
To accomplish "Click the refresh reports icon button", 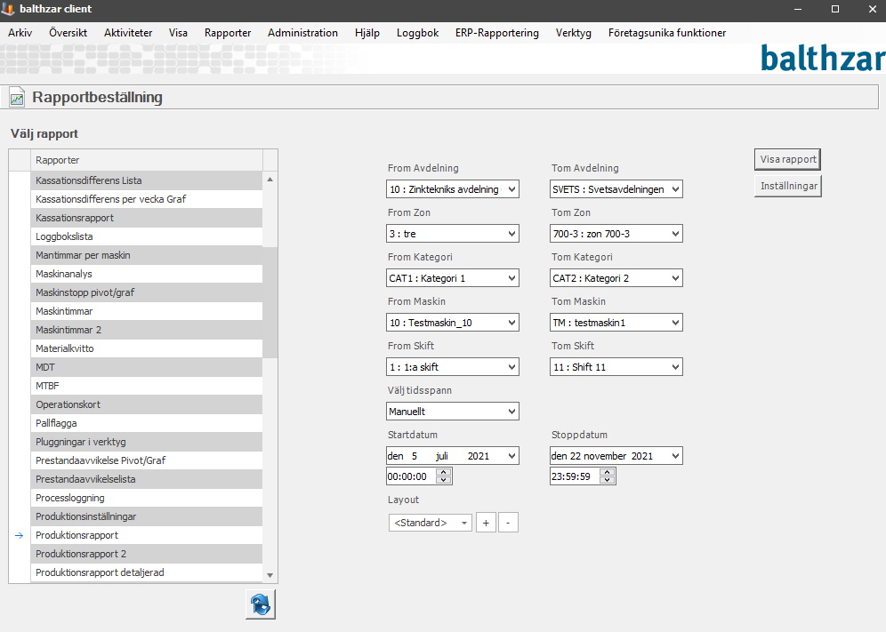I will [x=261, y=604].
